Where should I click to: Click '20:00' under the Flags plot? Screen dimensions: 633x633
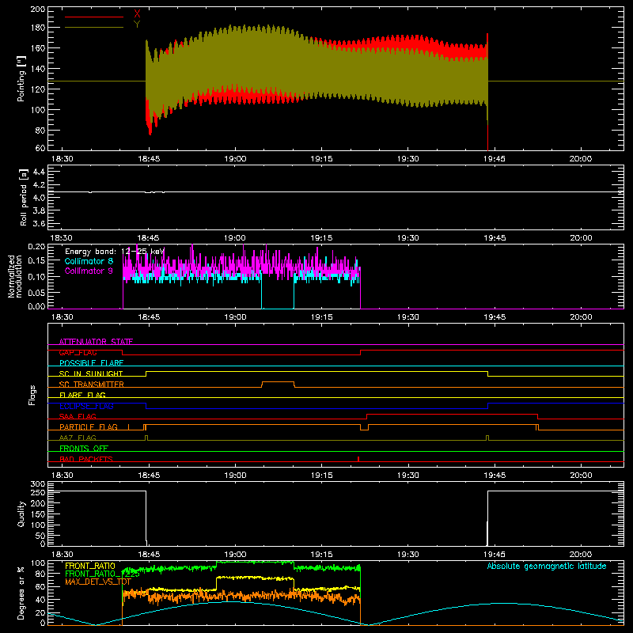(581, 476)
